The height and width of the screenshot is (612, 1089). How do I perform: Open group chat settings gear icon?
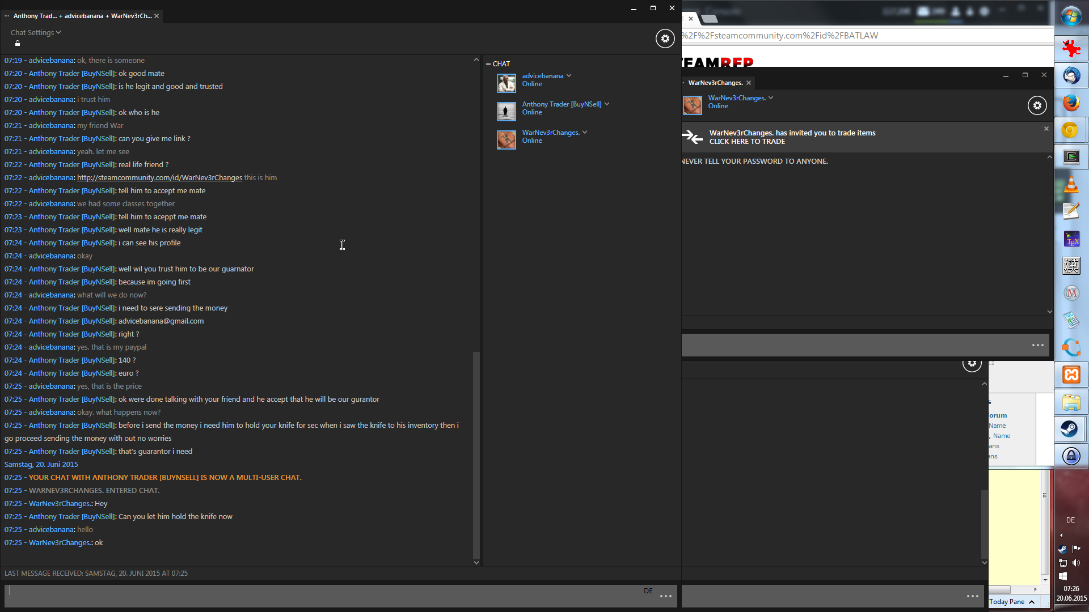point(665,39)
